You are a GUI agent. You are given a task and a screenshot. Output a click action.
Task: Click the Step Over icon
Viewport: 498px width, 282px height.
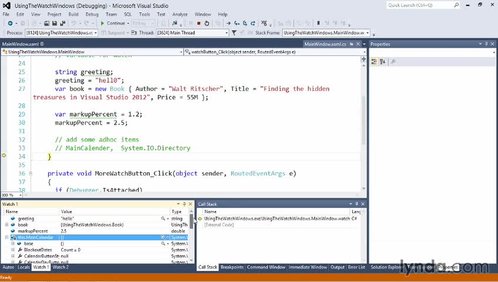point(245,23)
